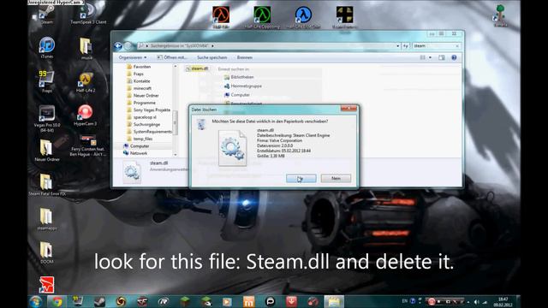Open Steam from the taskbar
Viewport: 548px width, 308px height.
(x=99, y=301)
